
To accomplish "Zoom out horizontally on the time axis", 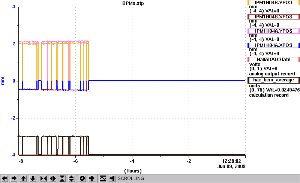I will [53, 178].
